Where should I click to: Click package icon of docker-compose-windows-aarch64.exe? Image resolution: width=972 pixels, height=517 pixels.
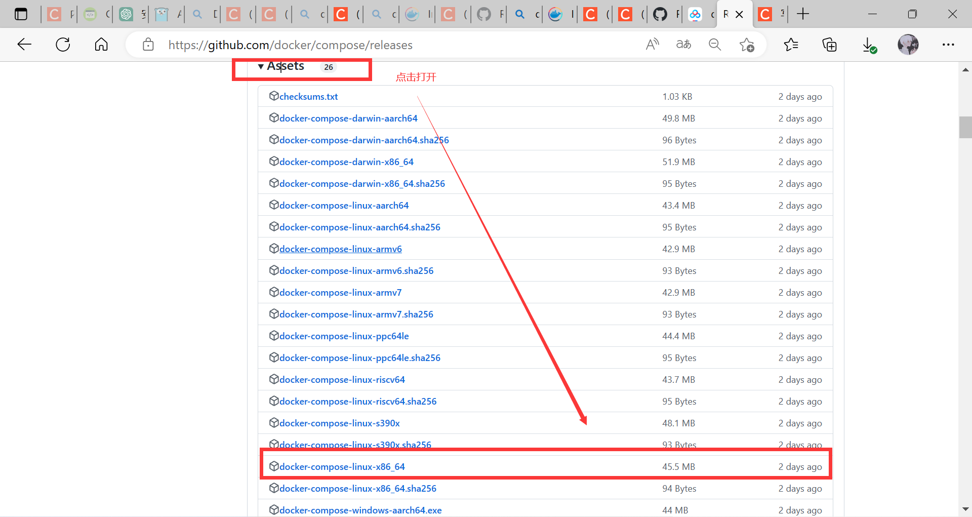point(274,510)
